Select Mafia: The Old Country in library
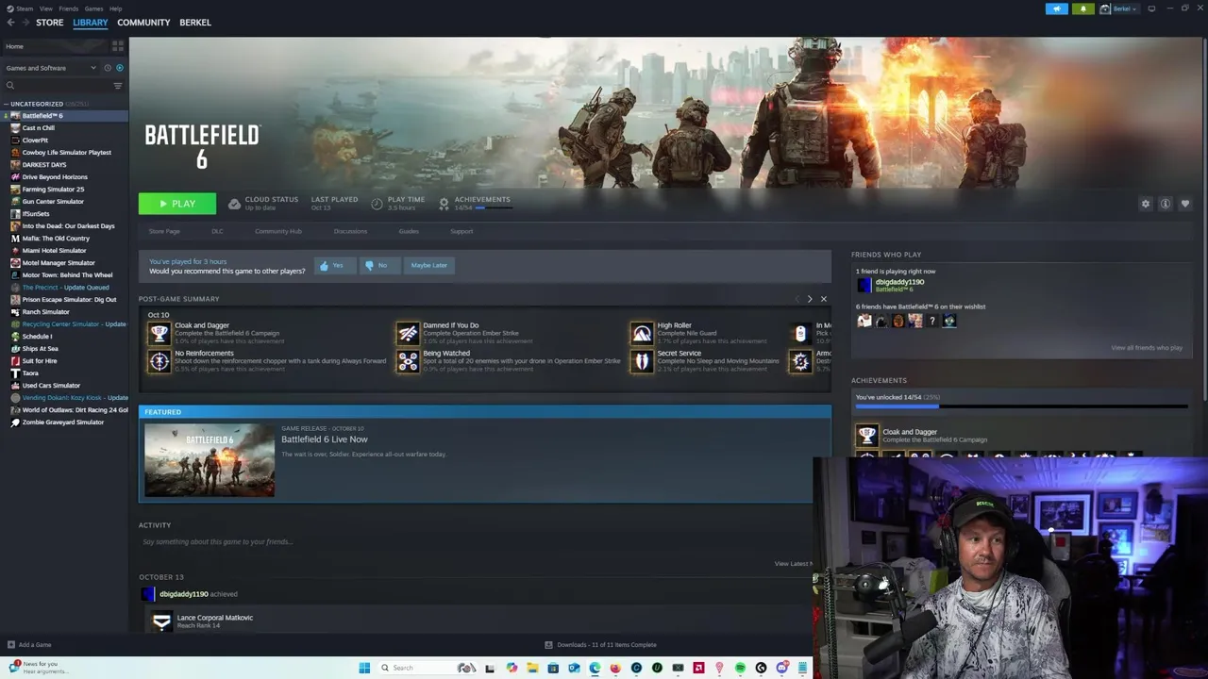 tap(56, 239)
